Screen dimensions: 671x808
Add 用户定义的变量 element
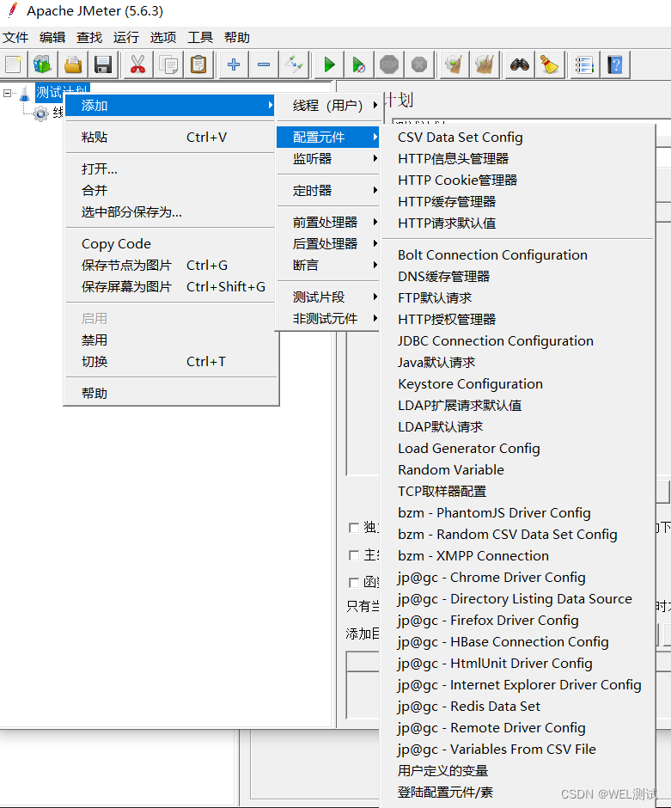517,771
